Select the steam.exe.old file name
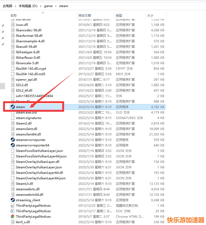 pos(26,112)
